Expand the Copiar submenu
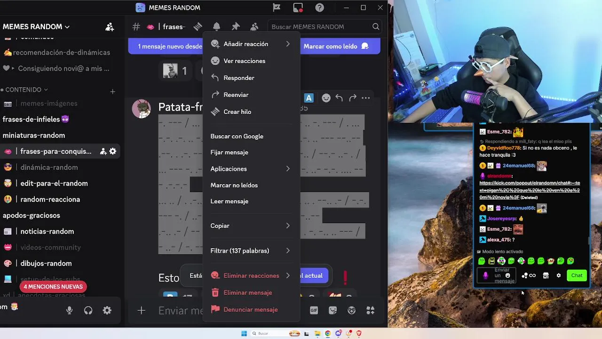This screenshot has width=602, height=339. click(x=251, y=226)
